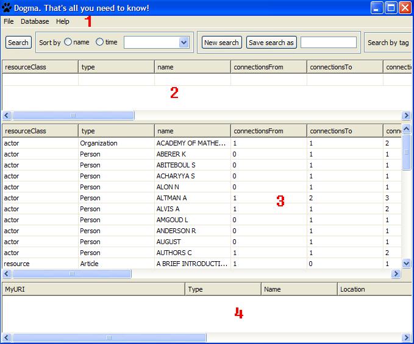Screen dimensions: 414x344
Task: Click right arrow of top table scrollbar
Action: point(406,116)
